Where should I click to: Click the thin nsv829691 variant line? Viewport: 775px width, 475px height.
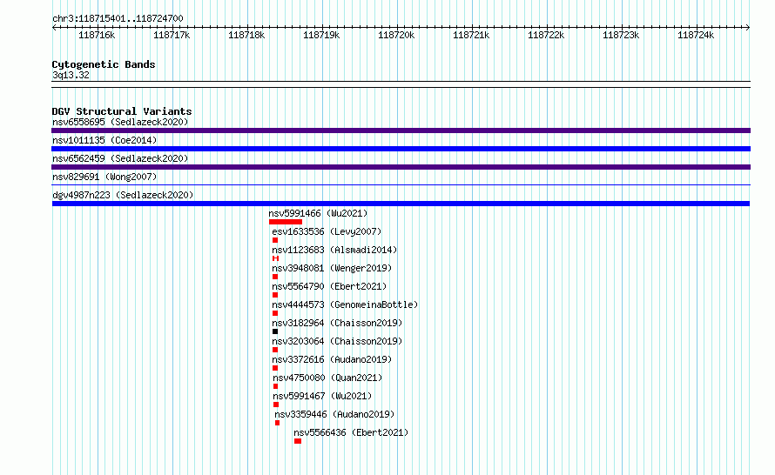pos(401,185)
